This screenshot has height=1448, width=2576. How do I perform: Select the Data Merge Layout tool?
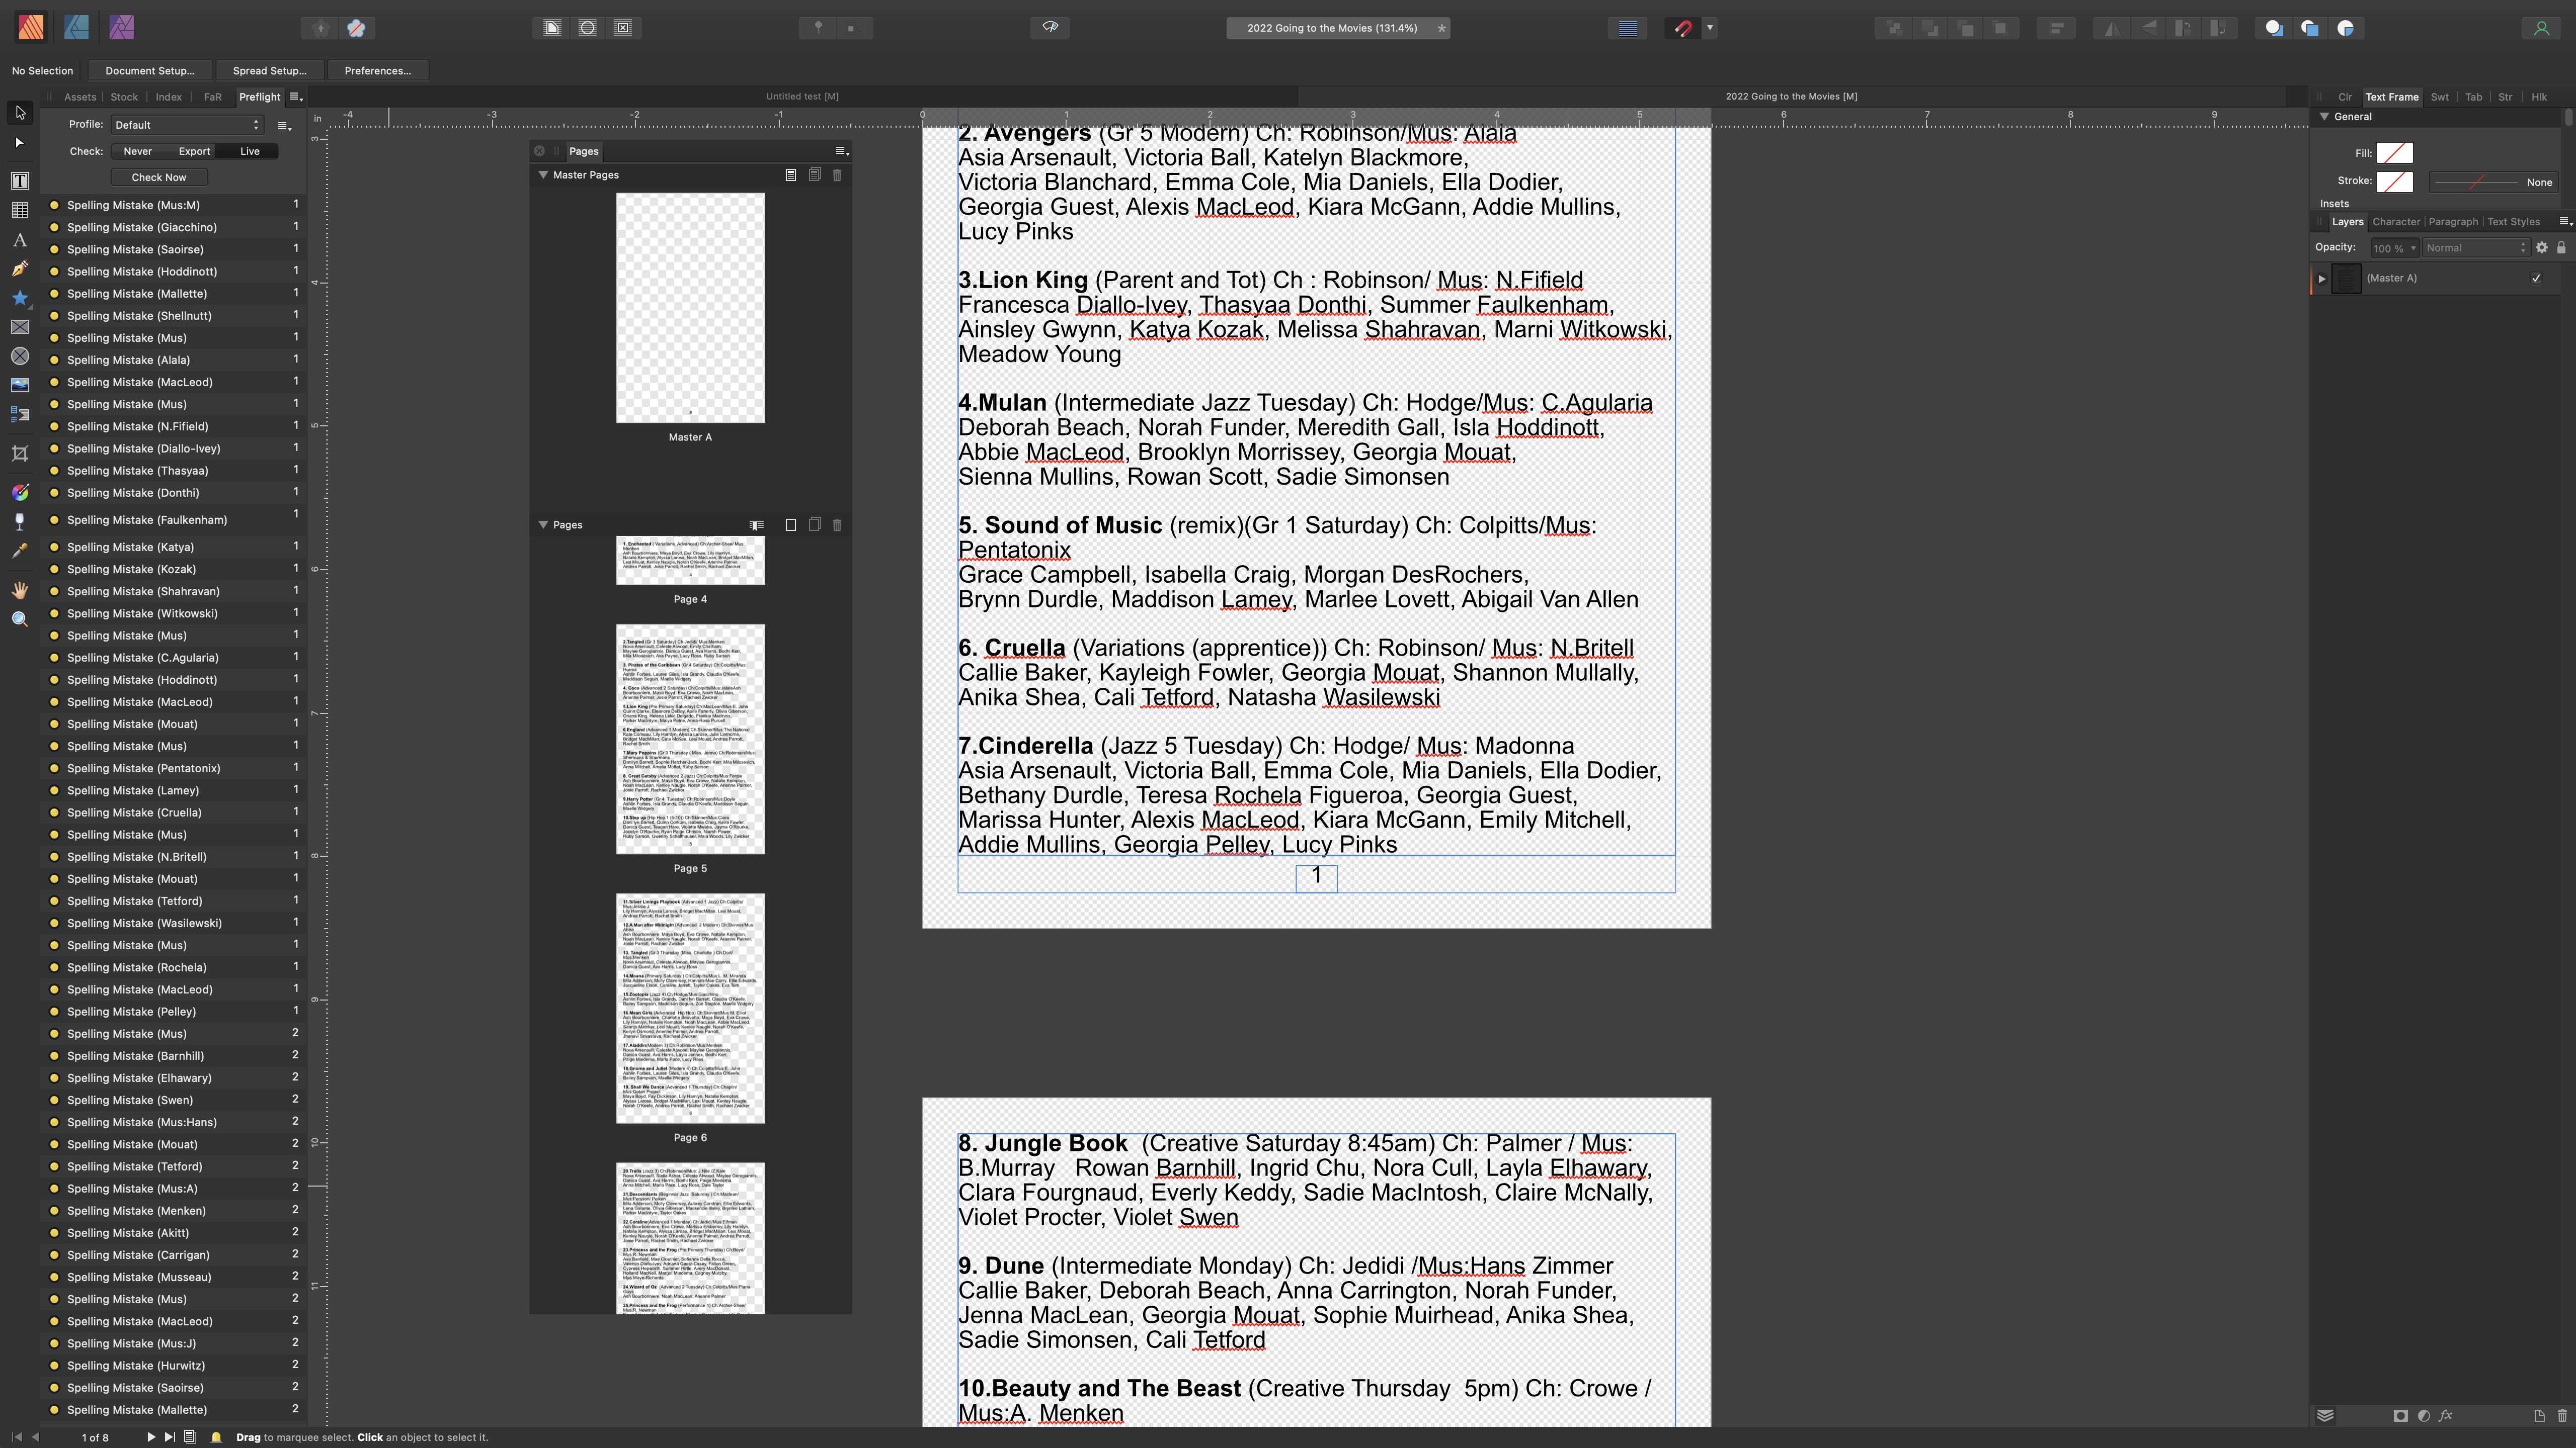(x=19, y=414)
